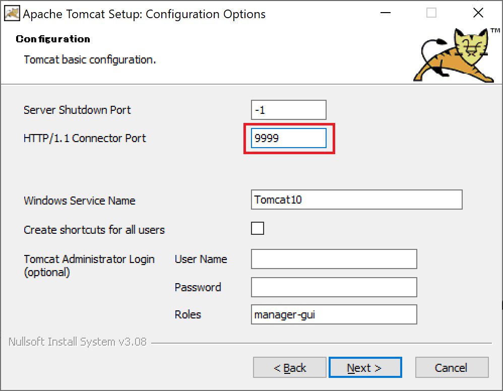Screen dimensions: 503x391
Task: Click the Tomcat installer icon in title bar
Action: coord(12,14)
